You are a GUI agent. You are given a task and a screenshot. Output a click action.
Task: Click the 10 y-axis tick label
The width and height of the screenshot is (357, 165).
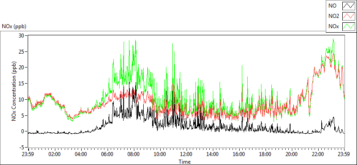[x=22, y=100]
